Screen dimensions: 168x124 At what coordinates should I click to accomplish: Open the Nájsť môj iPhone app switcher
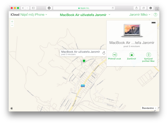[x=34, y=15]
